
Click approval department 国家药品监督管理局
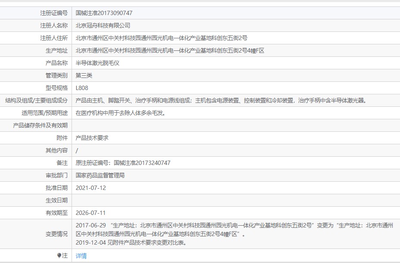[x=100, y=175]
